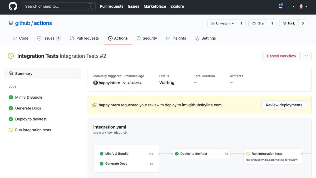The width and height of the screenshot is (316, 178).
Task: Open Marketplace in top navigation
Action: tap(155, 6)
